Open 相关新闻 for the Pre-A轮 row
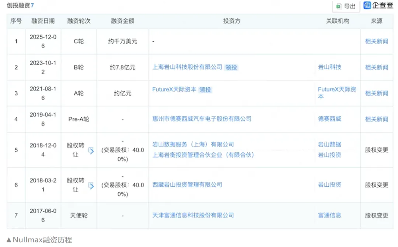This screenshot has height=247, width=398. point(376,119)
